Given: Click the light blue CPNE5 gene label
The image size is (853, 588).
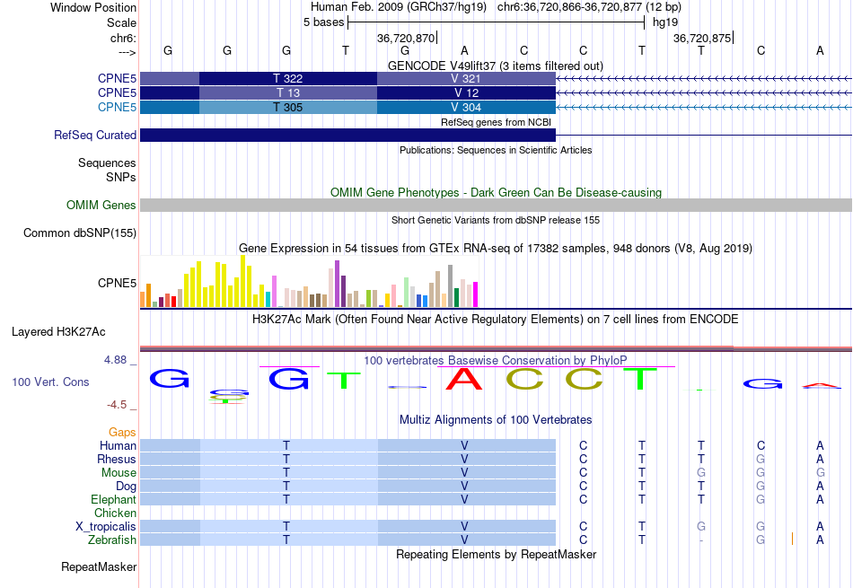Looking at the screenshot, I should [x=117, y=107].
